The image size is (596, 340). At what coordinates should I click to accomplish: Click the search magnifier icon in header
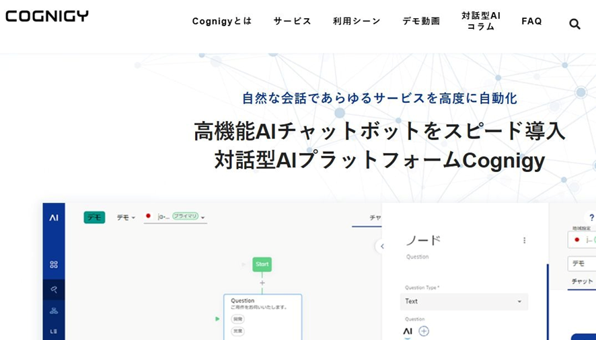click(x=574, y=24)
